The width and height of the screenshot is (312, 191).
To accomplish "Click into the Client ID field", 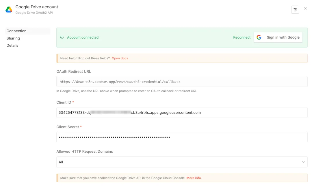I will pos(182,112).
